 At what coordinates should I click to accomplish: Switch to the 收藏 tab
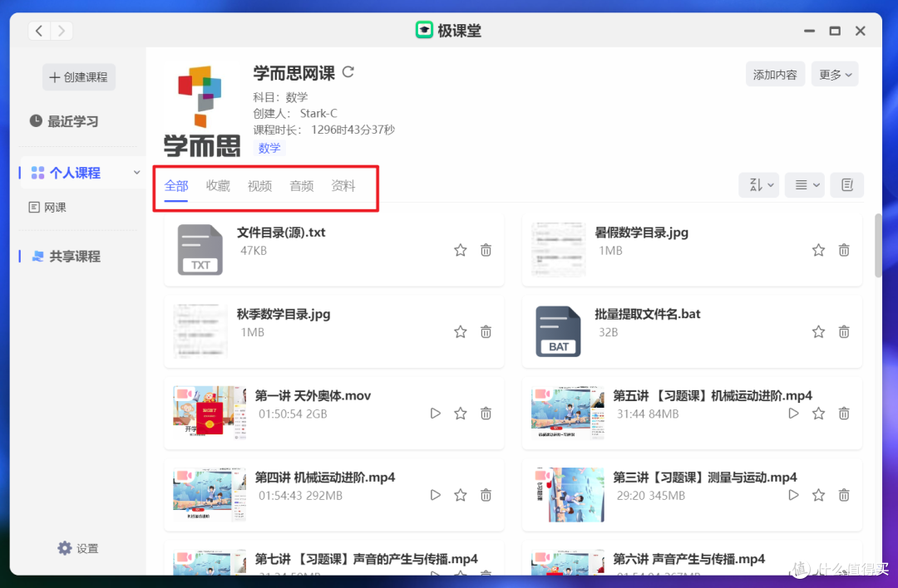(218, 186)
